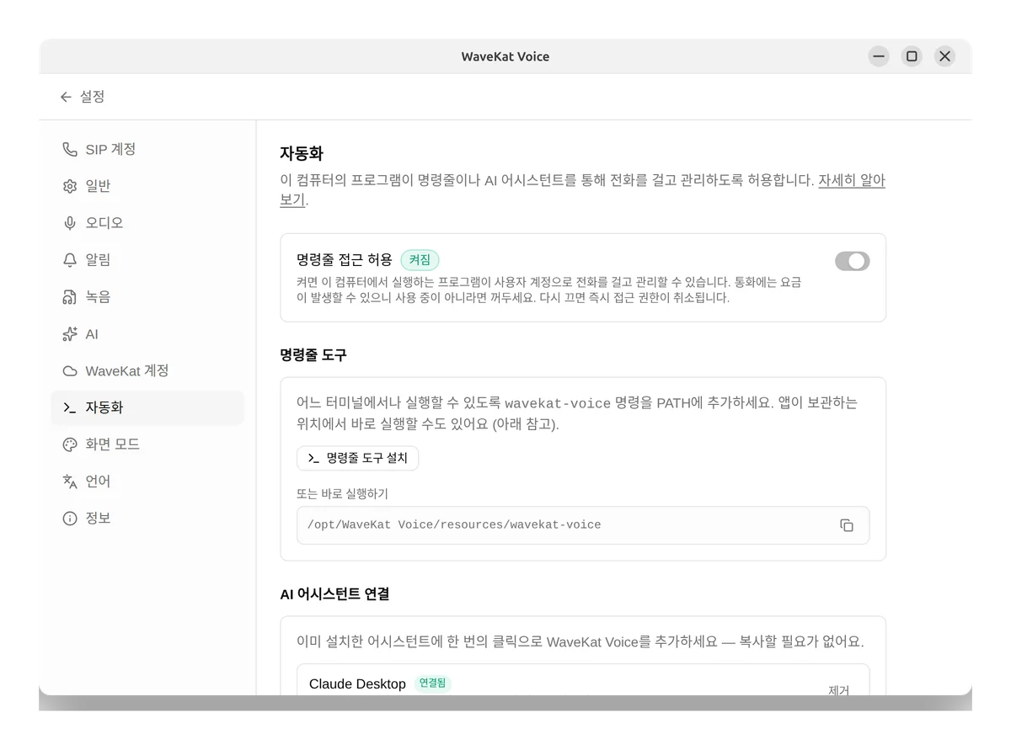Click the 명령줄 도구 설치 button

357,459
